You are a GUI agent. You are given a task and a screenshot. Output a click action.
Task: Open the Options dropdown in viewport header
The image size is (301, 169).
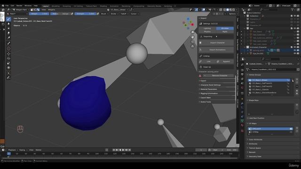233,14
